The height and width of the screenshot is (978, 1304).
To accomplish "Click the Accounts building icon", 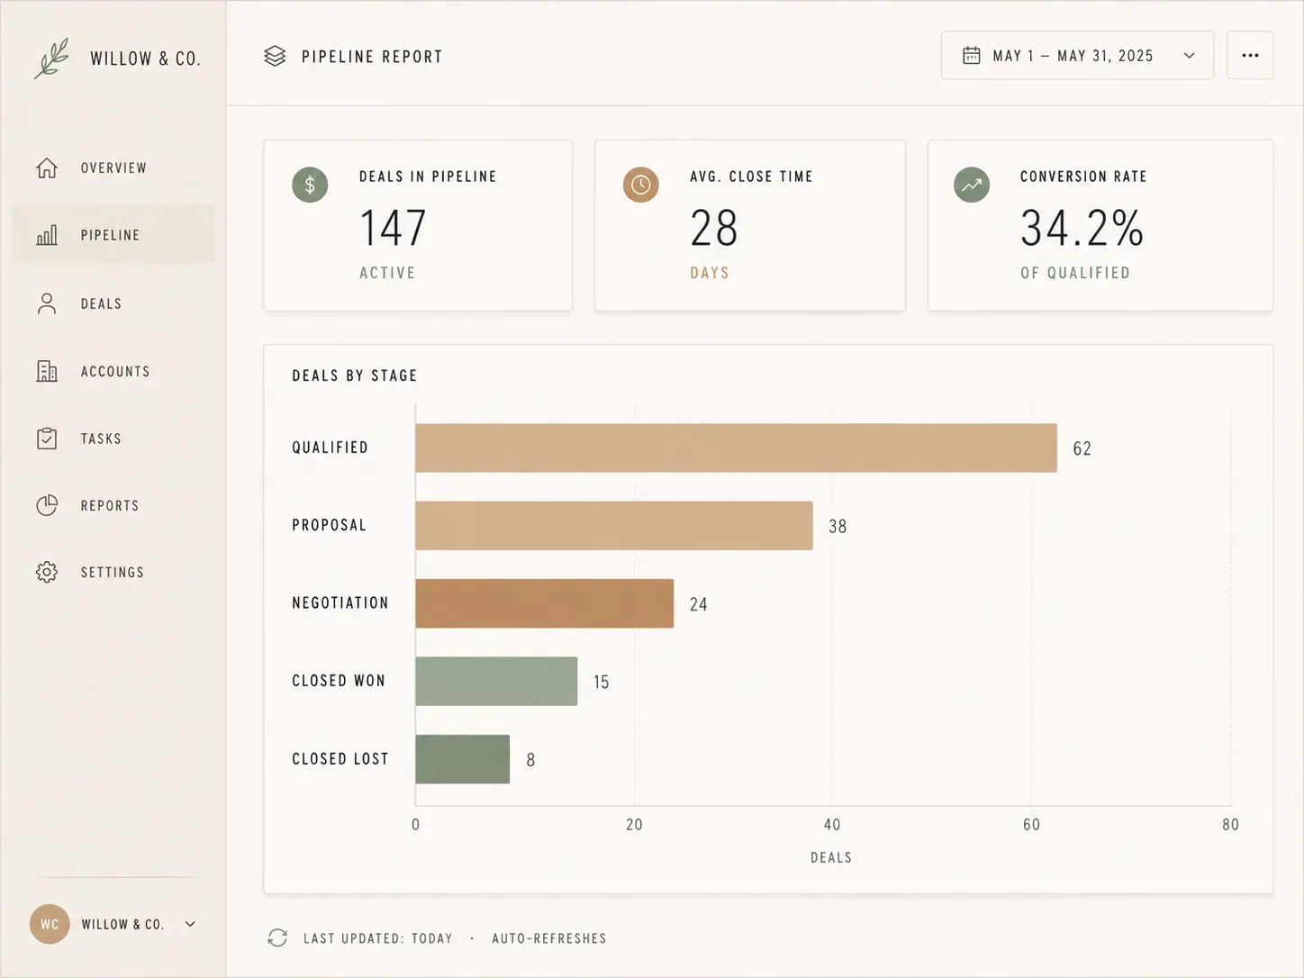I will coord(47,371).
